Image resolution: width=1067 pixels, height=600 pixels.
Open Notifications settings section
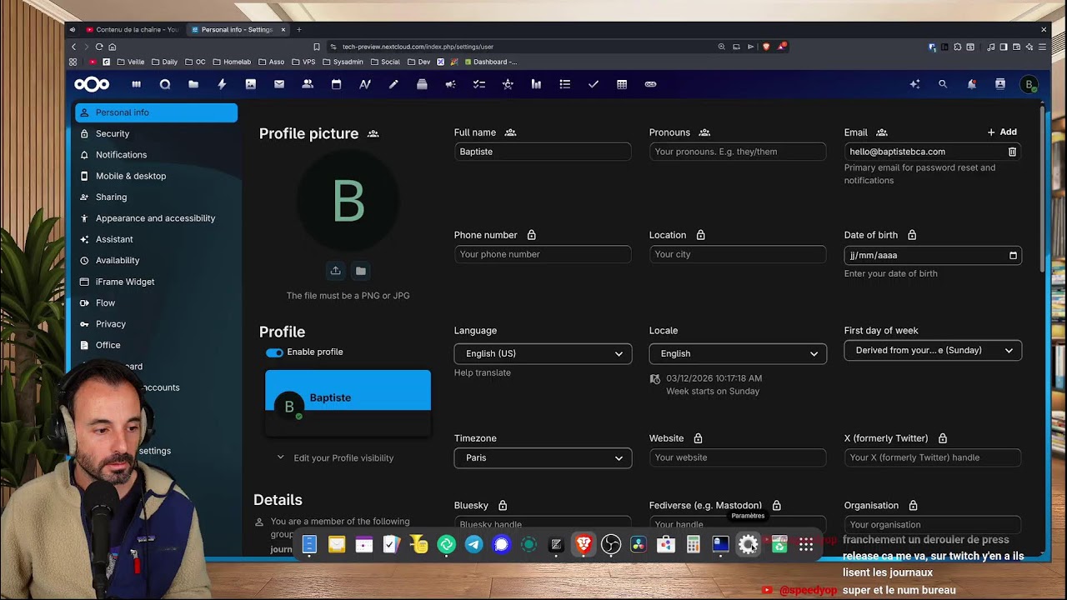pyautogui.click(x=157, y=155)
